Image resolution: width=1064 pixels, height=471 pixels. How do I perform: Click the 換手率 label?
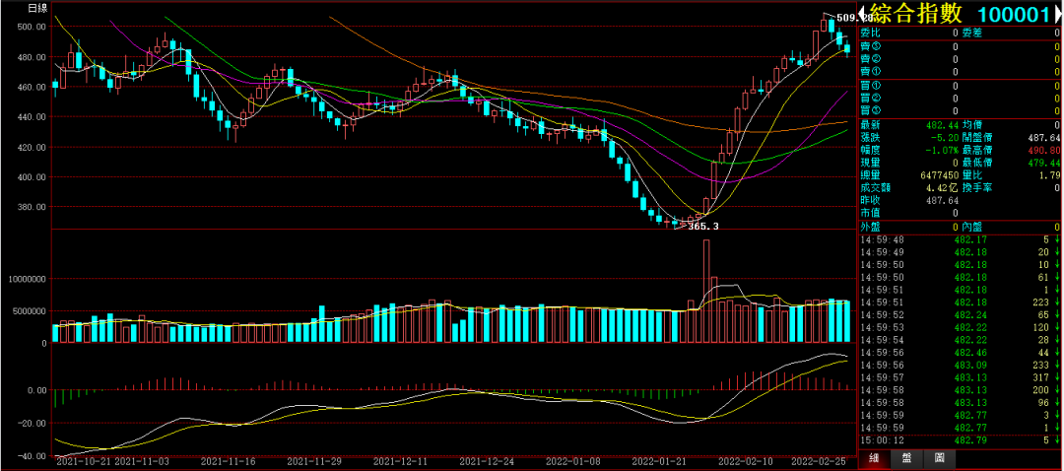978,188
